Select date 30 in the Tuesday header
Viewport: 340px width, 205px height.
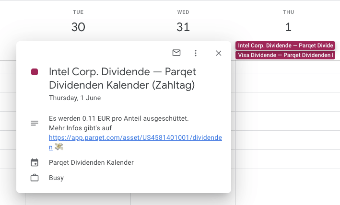[x=78, y=27]
